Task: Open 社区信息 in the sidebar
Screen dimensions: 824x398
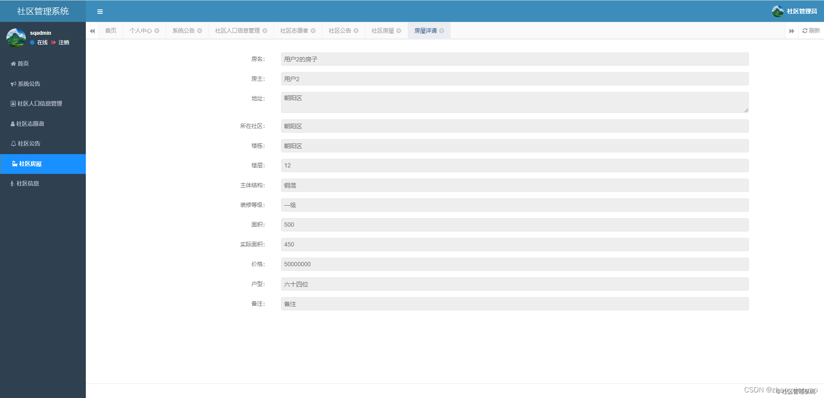Action: pyautogui.click(x=43, y=183)
